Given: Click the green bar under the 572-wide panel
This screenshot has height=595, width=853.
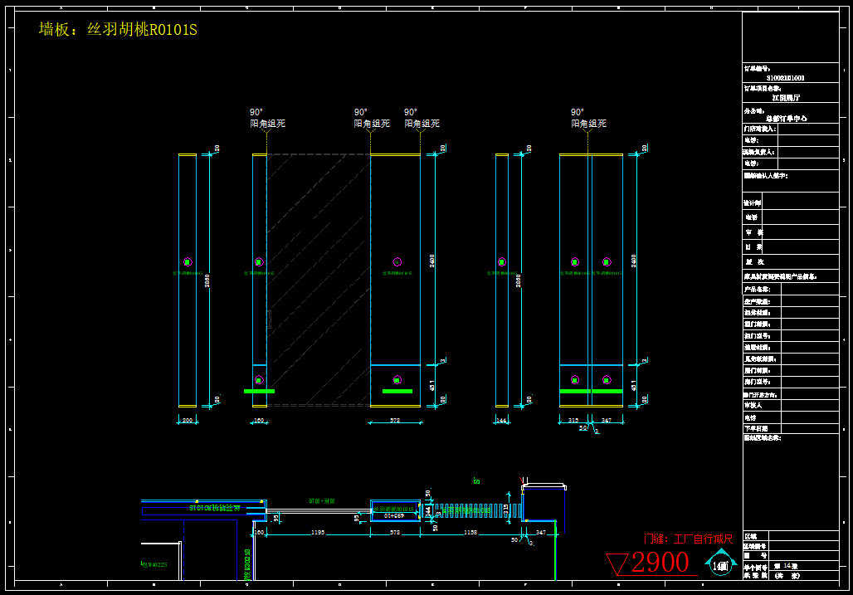Looking at the screenshot, I should click(397, 391).
